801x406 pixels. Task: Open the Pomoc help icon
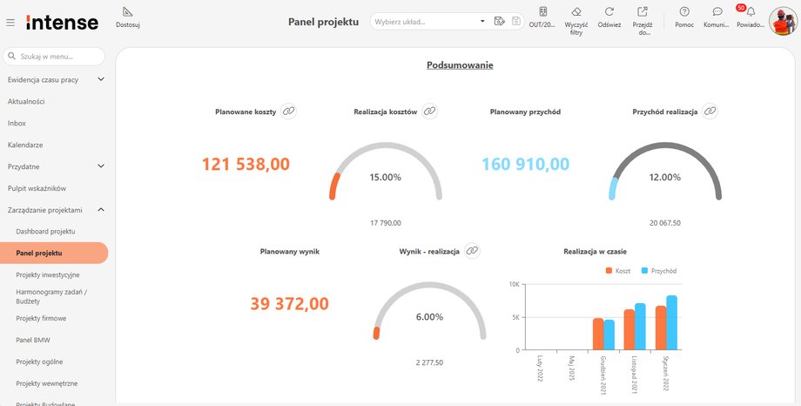(x=684, y=12)
